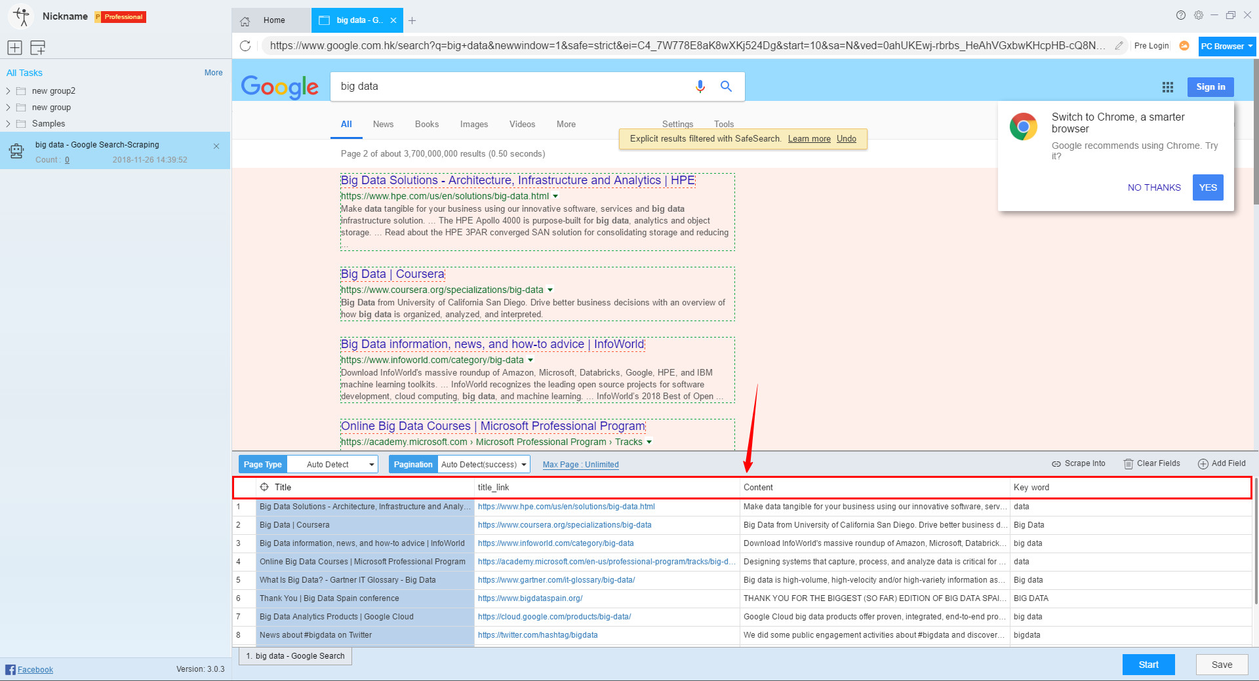This screenshot has width=1259, height=681.
Task: Expand the infoworld.com URL arrow
Action: coord(530,360)
